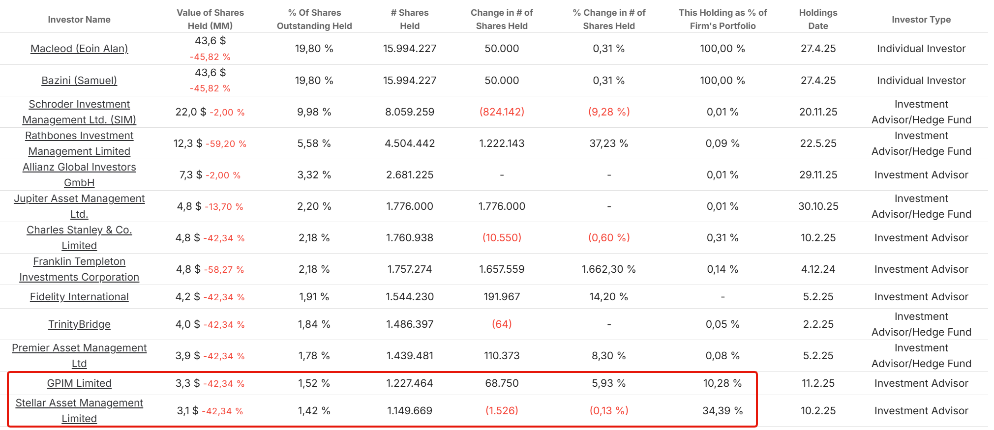The width and height of the screenshot is (994, 430).
Task: Click the Investor Type column header
Action: (921, 20)
